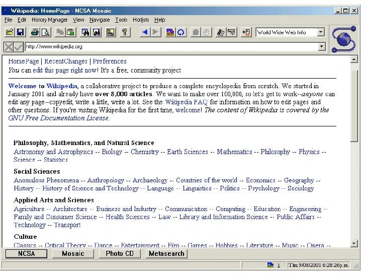The height and width of the screenshot is (275, 366).
Task: Click the X cancel button beside URL field
Action: pos(9,47)
